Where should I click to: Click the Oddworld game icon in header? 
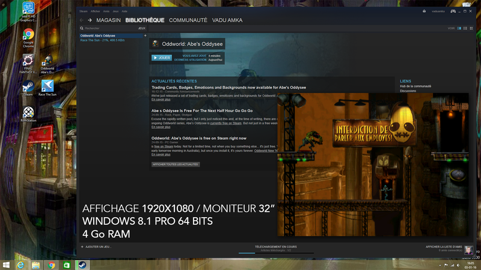(x=156, y=44)
